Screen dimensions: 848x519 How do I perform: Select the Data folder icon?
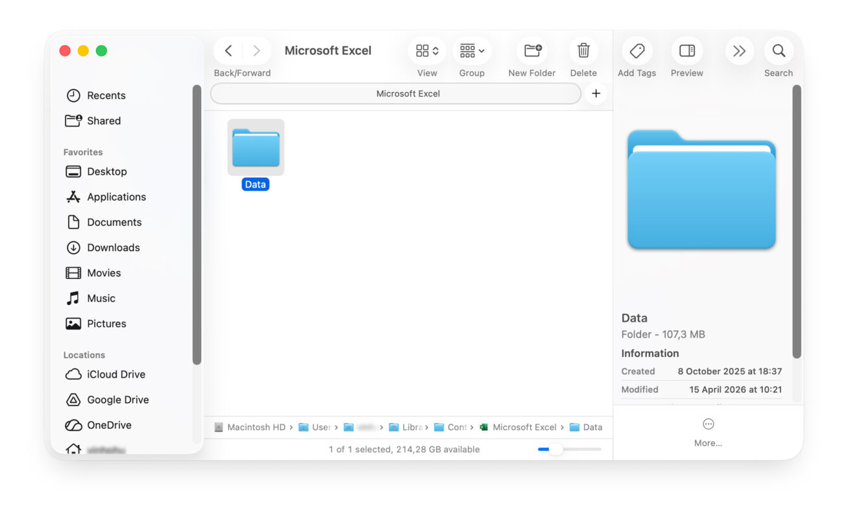[x=256, y=147]
